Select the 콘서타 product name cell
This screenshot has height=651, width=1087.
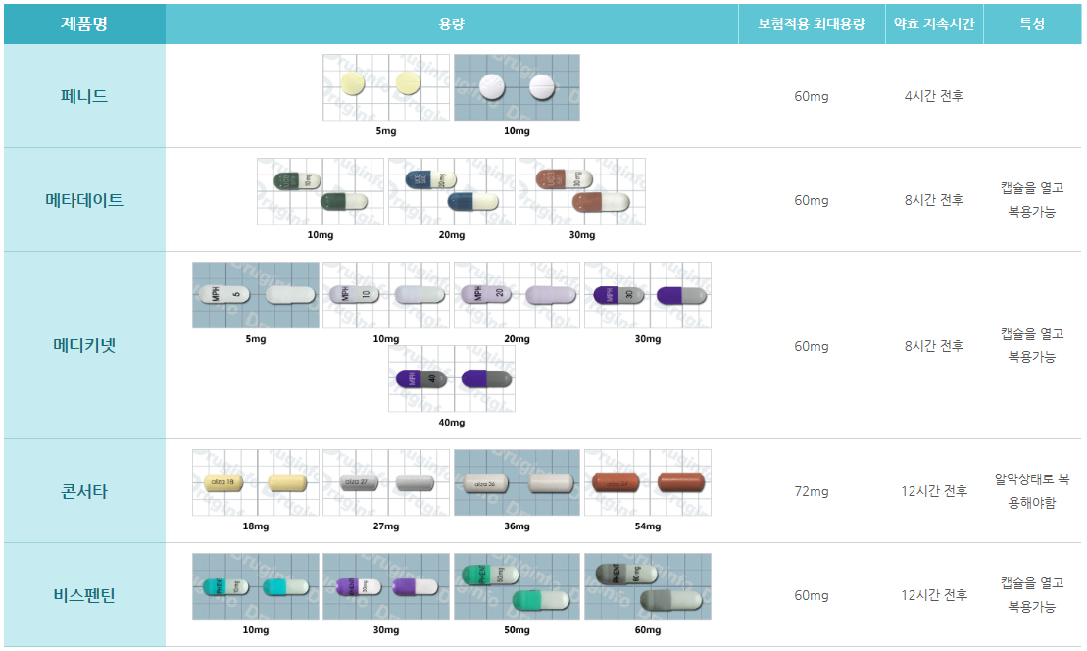tap(84, 491)
